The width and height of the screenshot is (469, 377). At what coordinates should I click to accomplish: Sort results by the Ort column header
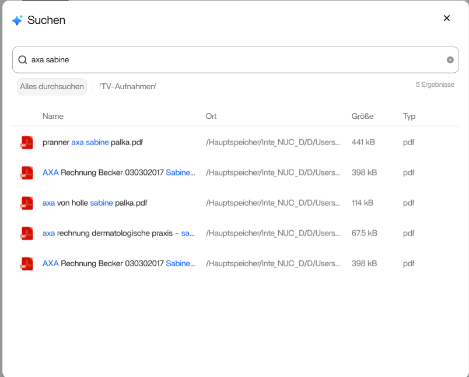pyautogui.click(x=211, y=117)
